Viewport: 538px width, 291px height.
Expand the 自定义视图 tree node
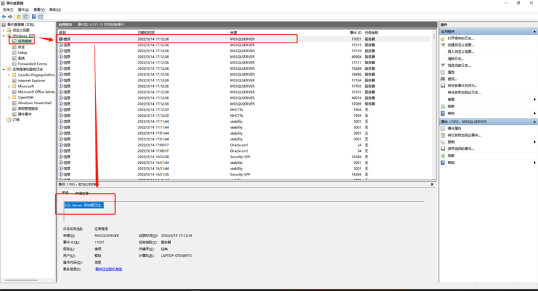pos(3,30)
